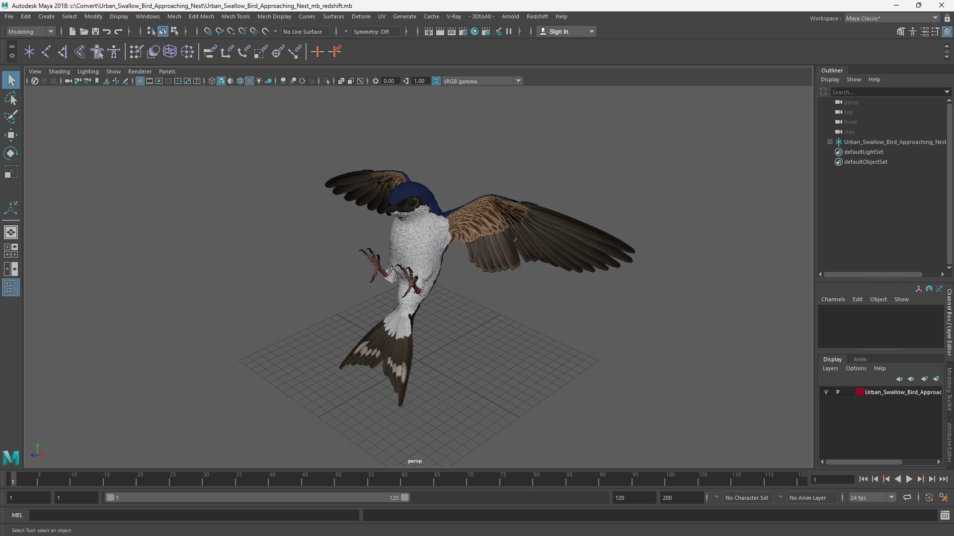Select the Four View layout icon
The width and height of the screenshot is (954, 536).
point(11,251)
